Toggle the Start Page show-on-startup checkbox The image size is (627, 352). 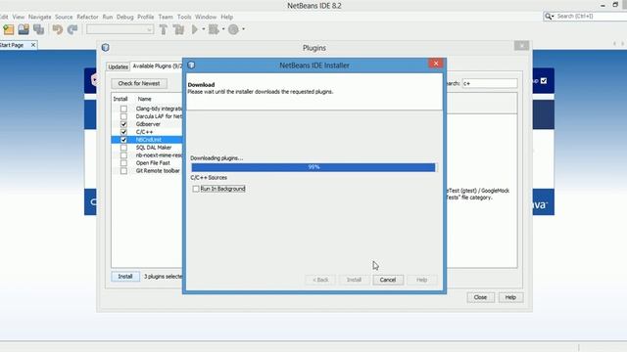pyautogui.click(x=544, y=80)
